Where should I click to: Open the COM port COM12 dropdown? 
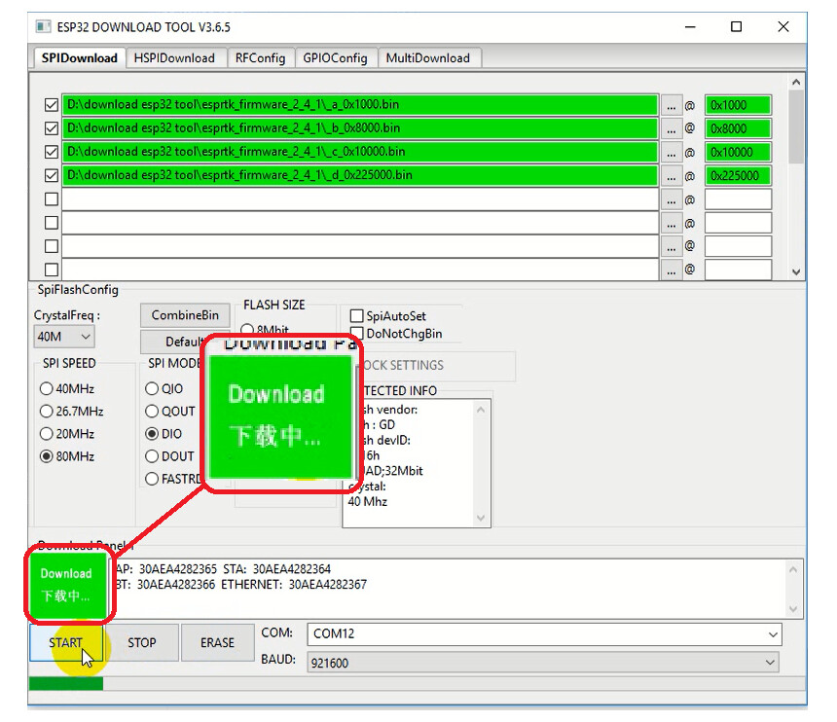(544, 634)
